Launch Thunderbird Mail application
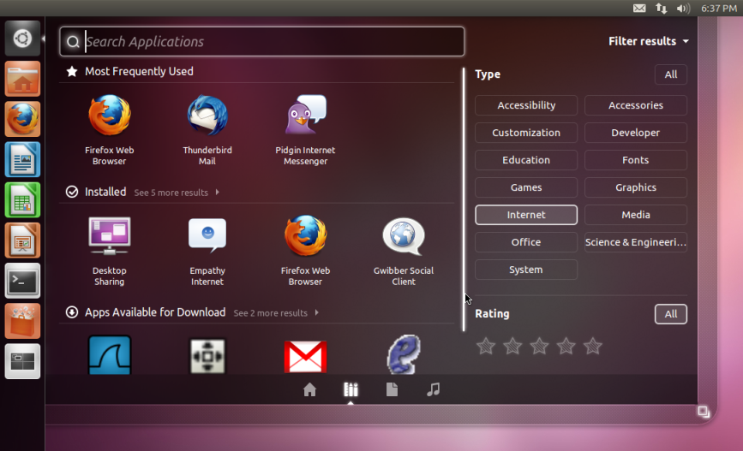This screenshot has height=451, width=743. 207,130
